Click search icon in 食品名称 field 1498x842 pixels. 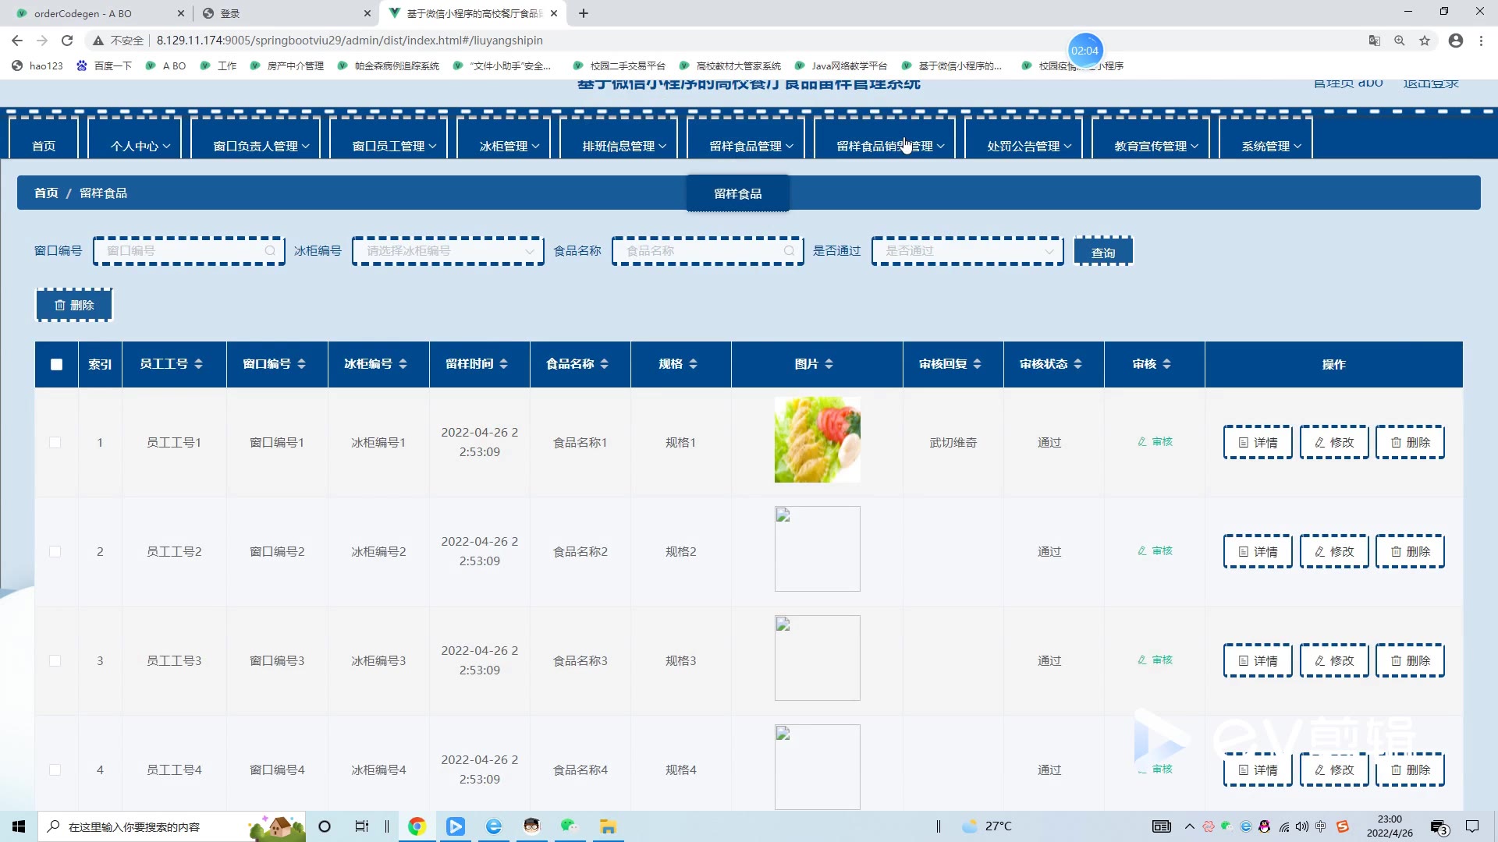(x=789, y=251)
